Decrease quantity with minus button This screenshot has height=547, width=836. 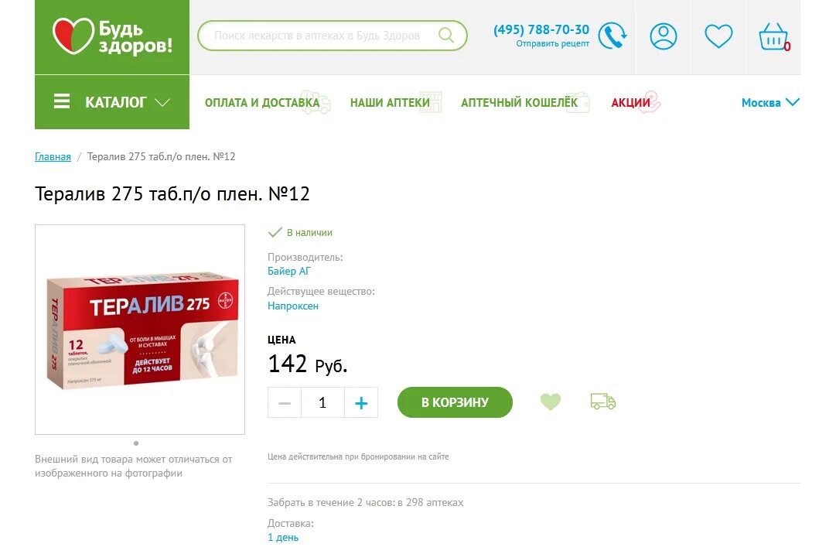[285, 402]
